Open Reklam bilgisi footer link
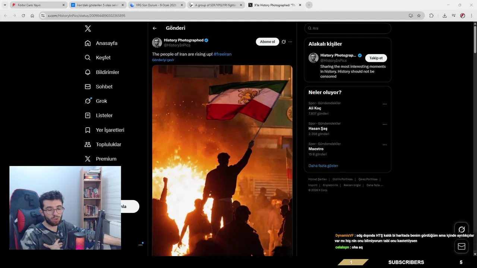Image resolution: width=477 pixels, height=268 pixels. click(352, 185)
